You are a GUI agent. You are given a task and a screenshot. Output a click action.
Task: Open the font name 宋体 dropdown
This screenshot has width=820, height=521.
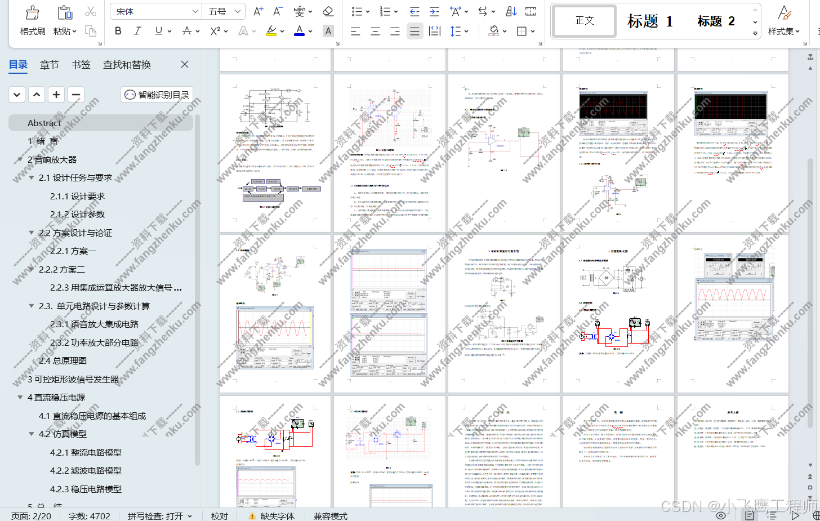[x=195, y=11]
